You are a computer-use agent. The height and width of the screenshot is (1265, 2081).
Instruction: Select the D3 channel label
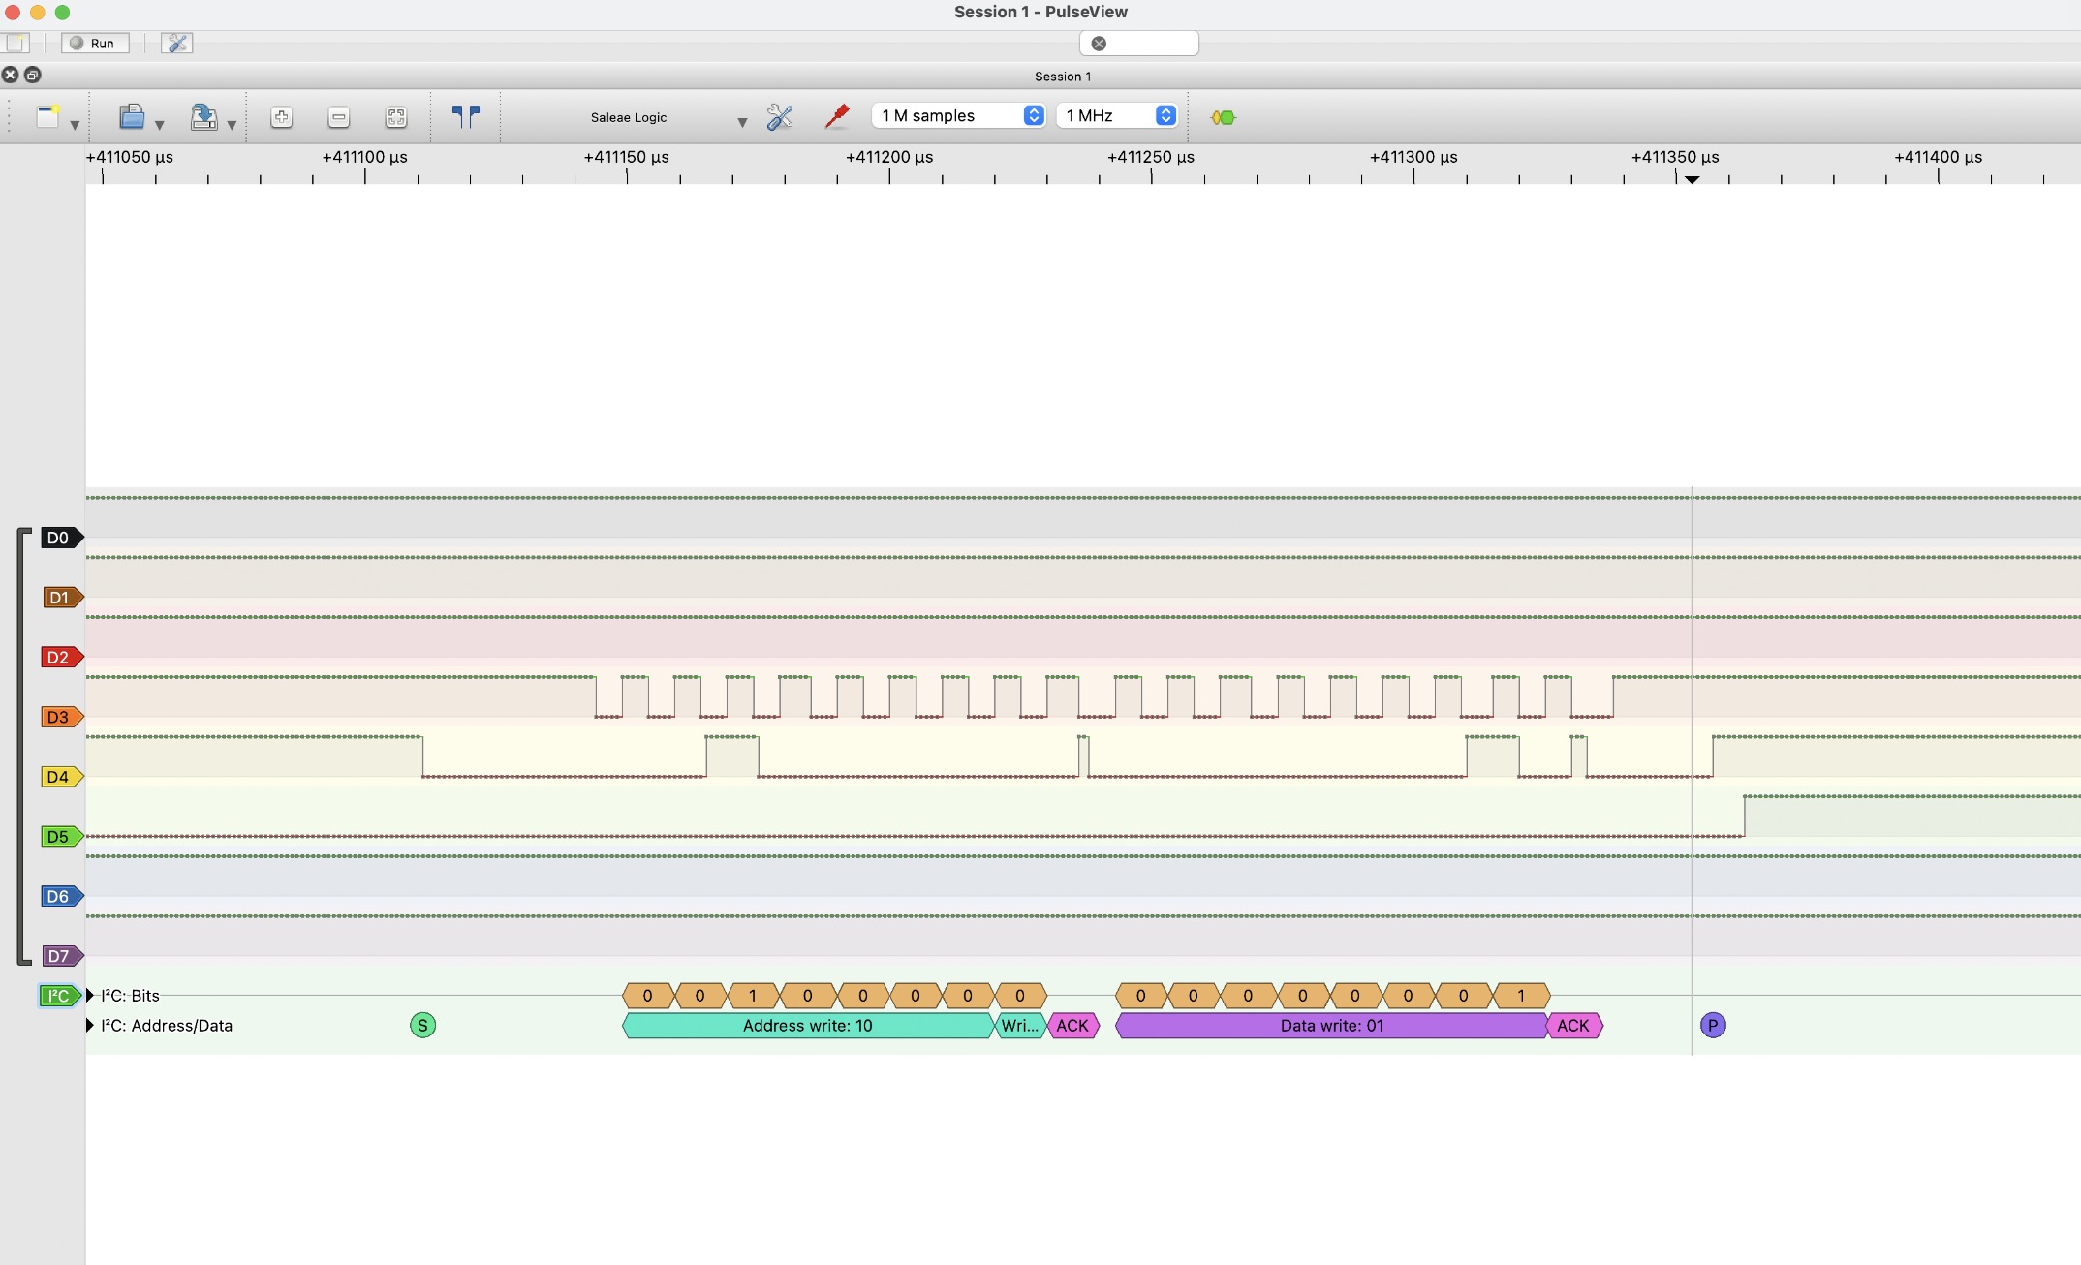[62, 717]
